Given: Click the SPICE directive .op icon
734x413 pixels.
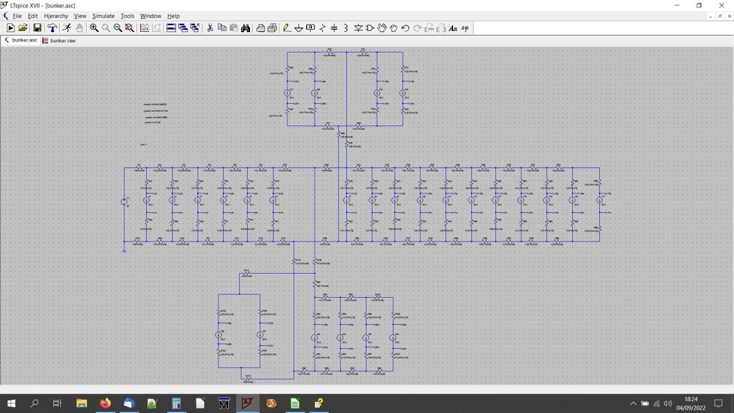Looking at the screenshot, I should coord(464,28).
